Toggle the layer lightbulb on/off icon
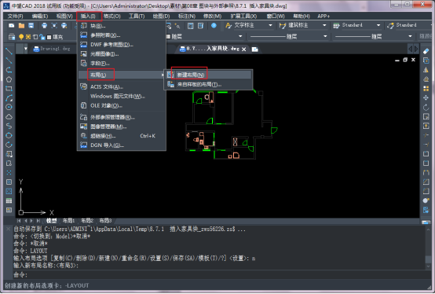This screenshot has height=294, width=435. coord(21,37)
